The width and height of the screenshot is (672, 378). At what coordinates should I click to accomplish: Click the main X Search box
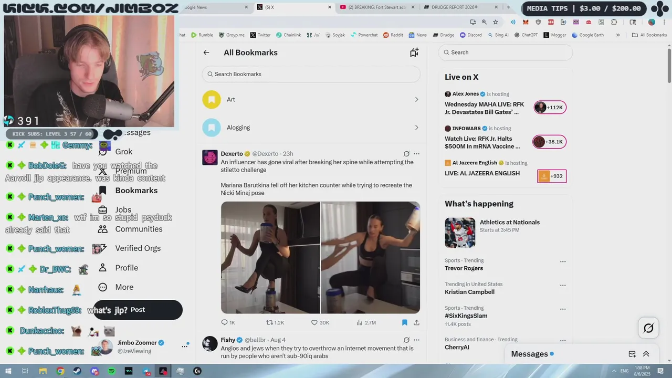pos(506,52)
